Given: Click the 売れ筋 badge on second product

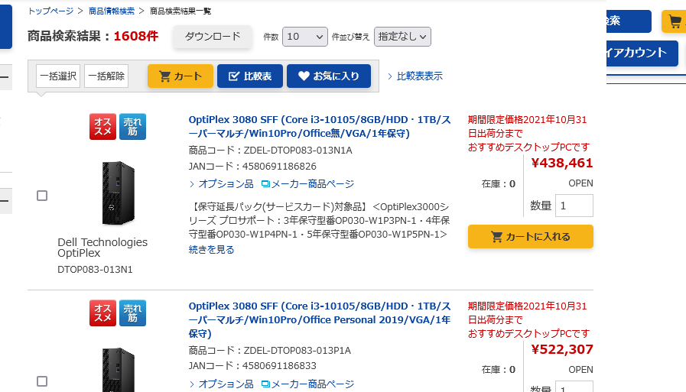Looking at the screenshot, I should click(132, 313).
